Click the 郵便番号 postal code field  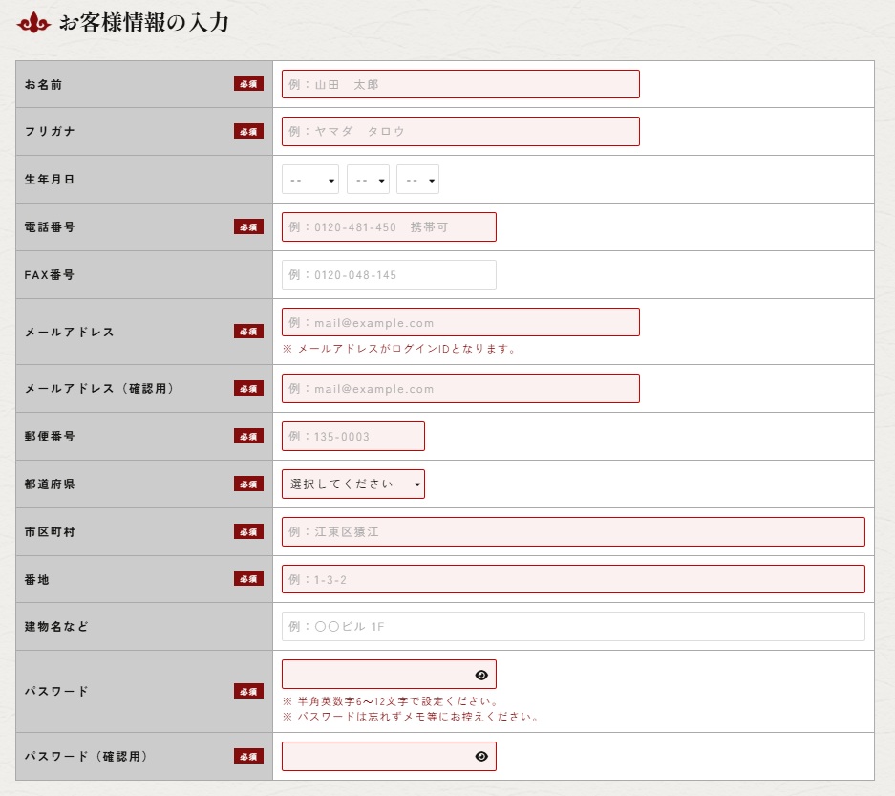(x=352, y=437)
